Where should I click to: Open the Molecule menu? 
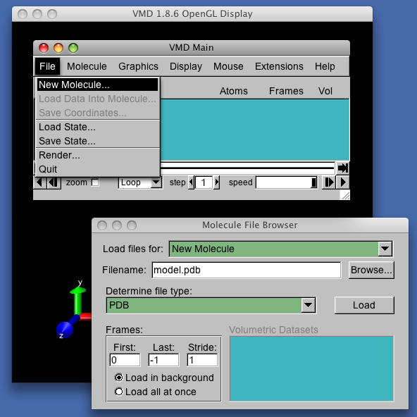coord(87,66)
